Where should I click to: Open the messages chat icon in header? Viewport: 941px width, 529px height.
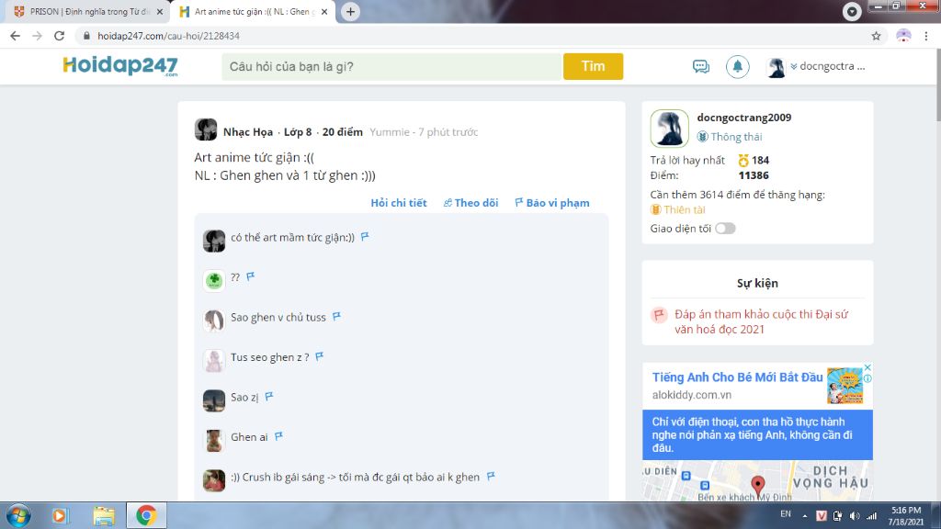click(700, 66)
